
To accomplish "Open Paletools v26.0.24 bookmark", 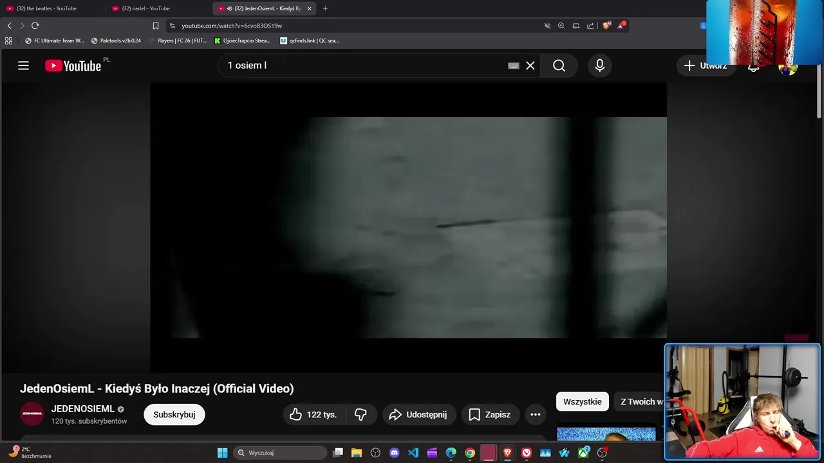I will point(116,41).
